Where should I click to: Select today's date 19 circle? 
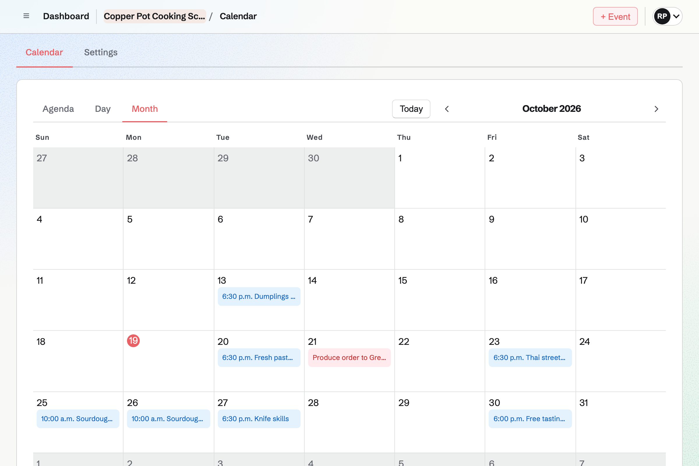click(x=133, y=340)
